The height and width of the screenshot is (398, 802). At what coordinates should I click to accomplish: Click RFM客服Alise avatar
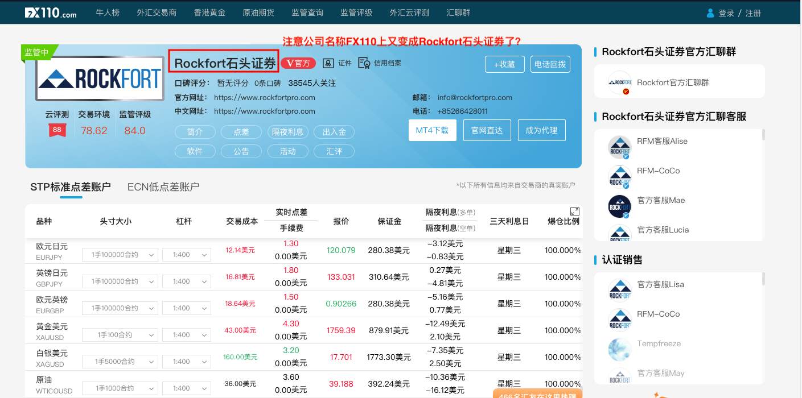tap(619, 147)
